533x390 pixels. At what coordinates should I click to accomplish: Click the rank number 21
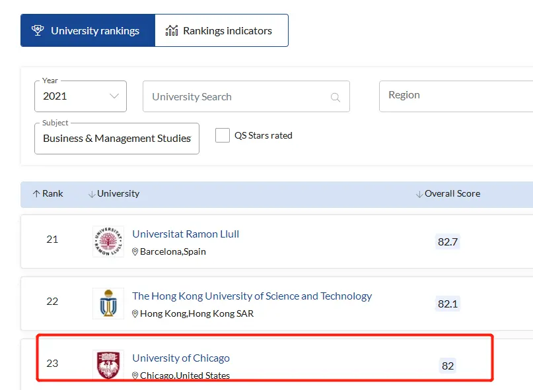52,240
